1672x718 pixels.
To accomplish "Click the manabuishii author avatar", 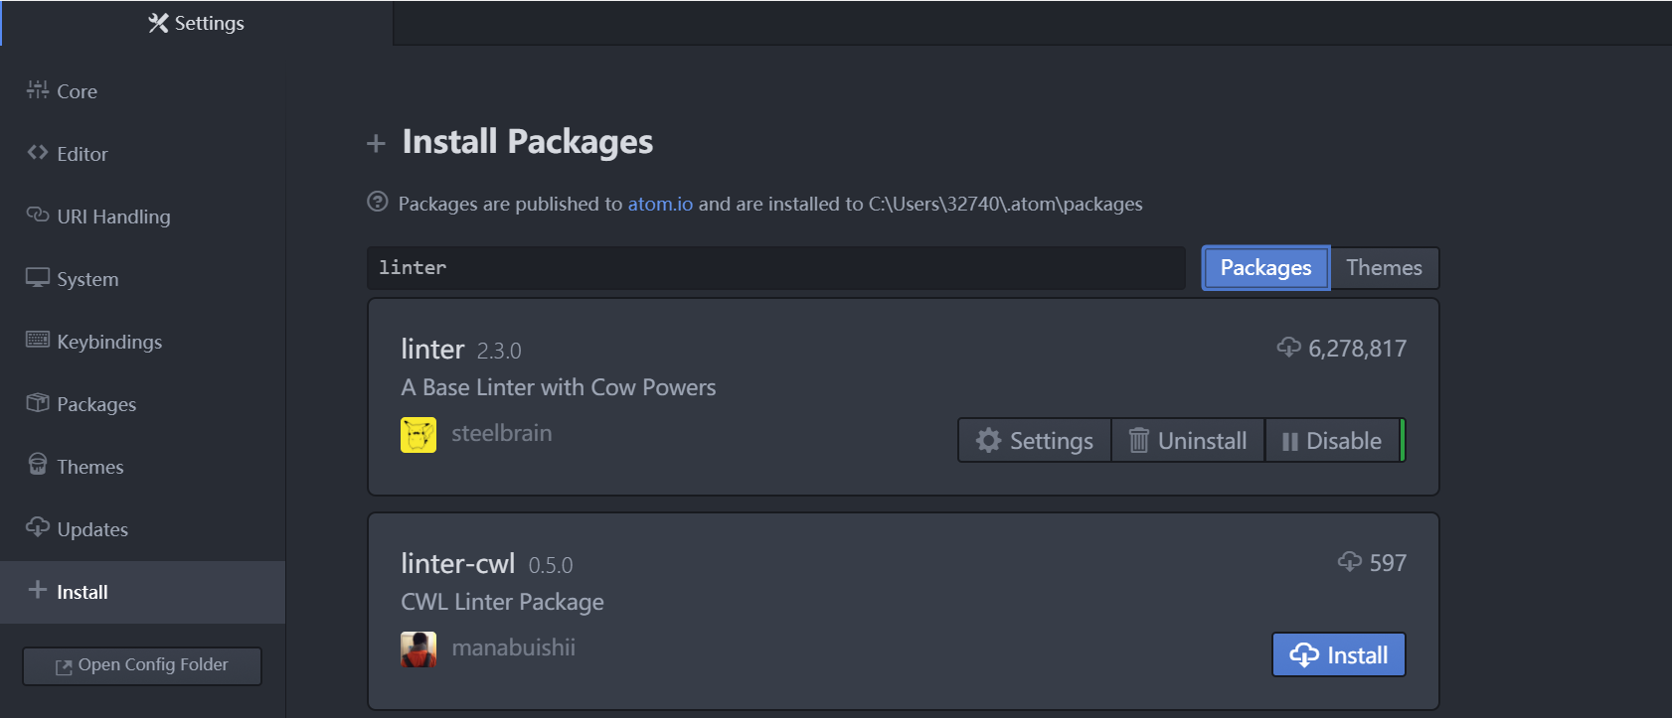I will [x=418, y=649].
